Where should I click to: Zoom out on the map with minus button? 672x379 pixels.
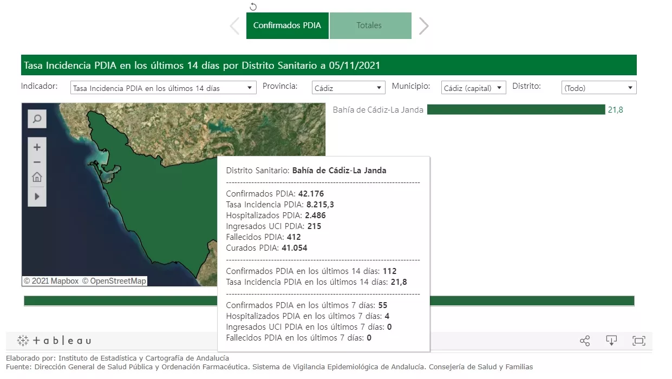pos(37,162)
